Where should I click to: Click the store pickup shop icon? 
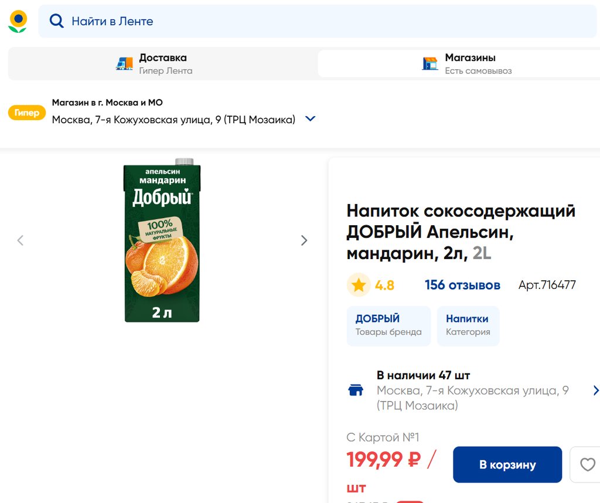click(x=430, y=63)
